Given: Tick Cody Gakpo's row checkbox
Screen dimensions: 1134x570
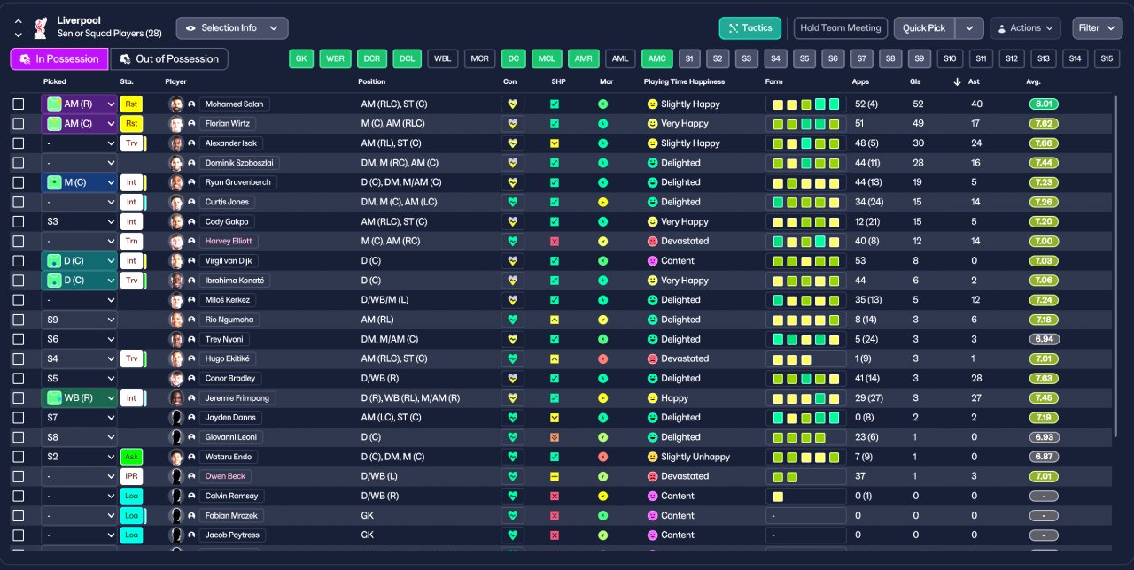Looking at the screenshot, I should (x=19, y=221).
